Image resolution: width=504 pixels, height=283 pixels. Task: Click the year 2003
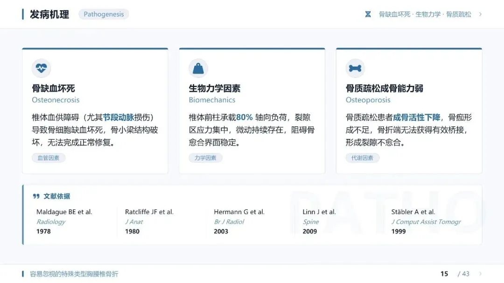click(221, 231)
